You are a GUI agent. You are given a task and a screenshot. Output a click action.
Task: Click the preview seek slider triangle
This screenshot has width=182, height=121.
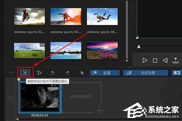click(139, 47)
